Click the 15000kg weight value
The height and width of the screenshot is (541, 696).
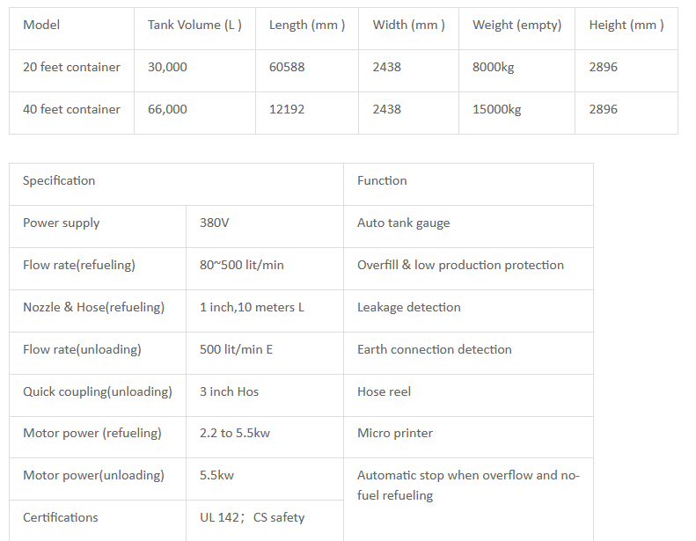click(496, 109)
